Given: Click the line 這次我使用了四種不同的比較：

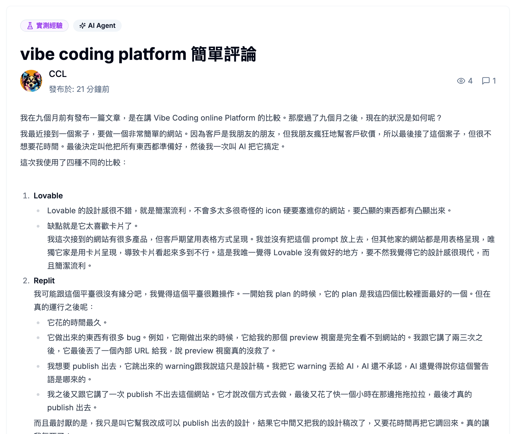Looking at the screenshot, I should 74,163.
